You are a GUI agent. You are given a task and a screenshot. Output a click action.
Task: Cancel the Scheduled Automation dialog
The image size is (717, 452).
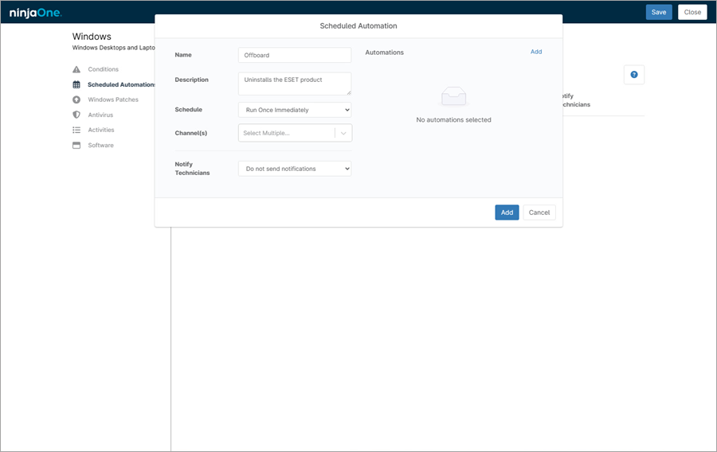click(x=539, y=212)
